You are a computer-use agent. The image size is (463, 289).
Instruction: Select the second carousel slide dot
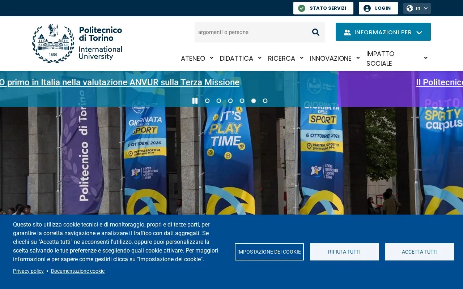219,101
